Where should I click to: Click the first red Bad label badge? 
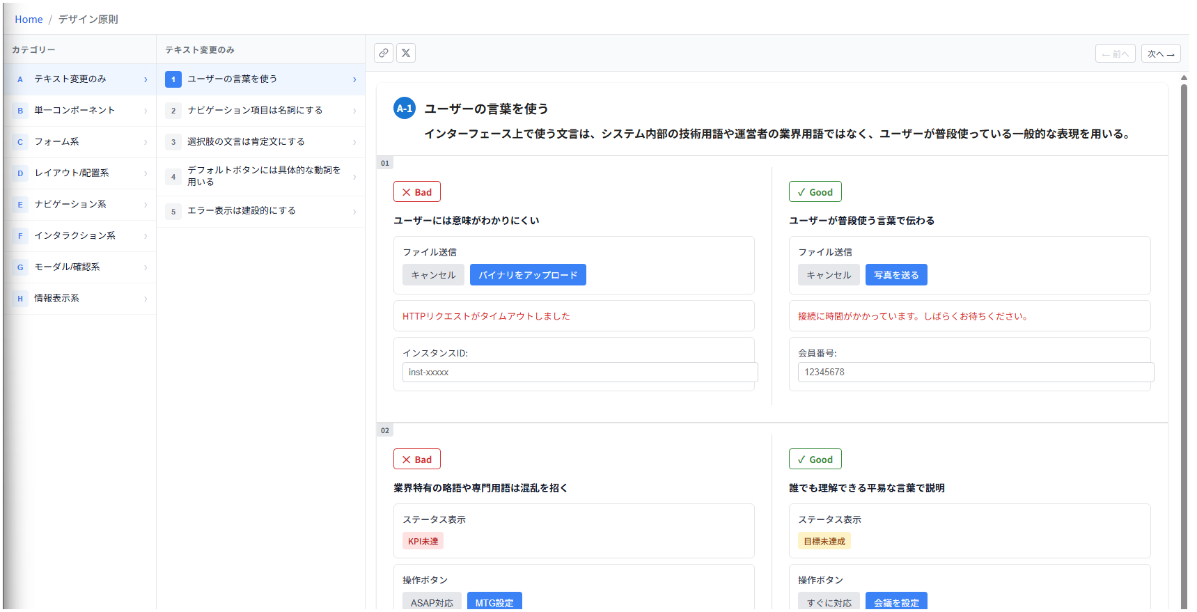(x=417, y=192)
